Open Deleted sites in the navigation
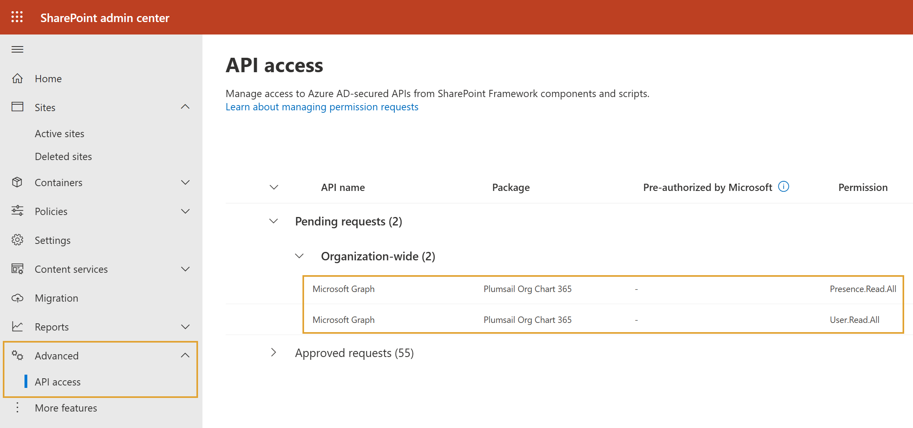Image resolution: width=913 pixels, height=428 pixels. [x=63, y=156]
